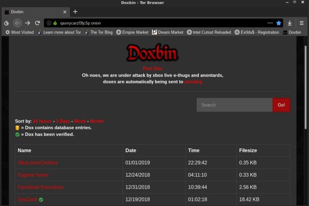The image size is (309, 206).
Task: Select the Doxbin browser tab
Action: tap(31, 11)
